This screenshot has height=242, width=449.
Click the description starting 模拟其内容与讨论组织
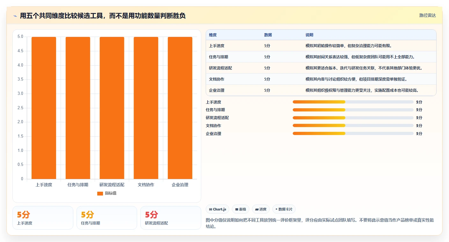(356, 79)
